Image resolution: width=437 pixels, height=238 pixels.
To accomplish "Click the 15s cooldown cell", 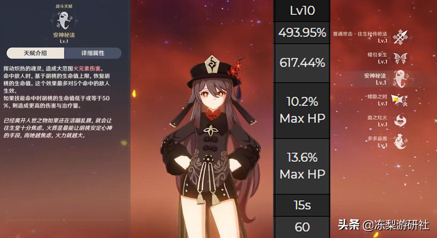I will (x=302, y=205).
